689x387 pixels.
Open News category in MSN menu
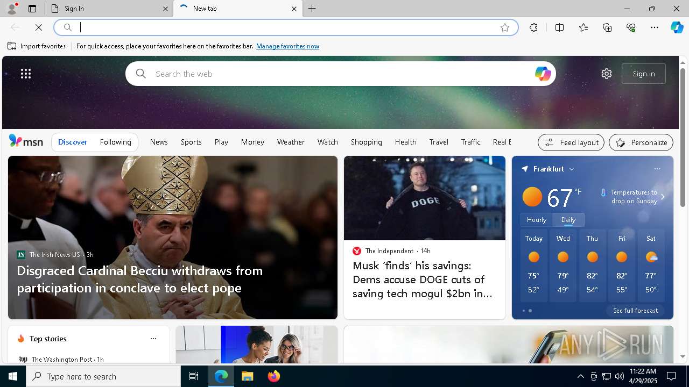pyautogui.click(x=159, y=142)
